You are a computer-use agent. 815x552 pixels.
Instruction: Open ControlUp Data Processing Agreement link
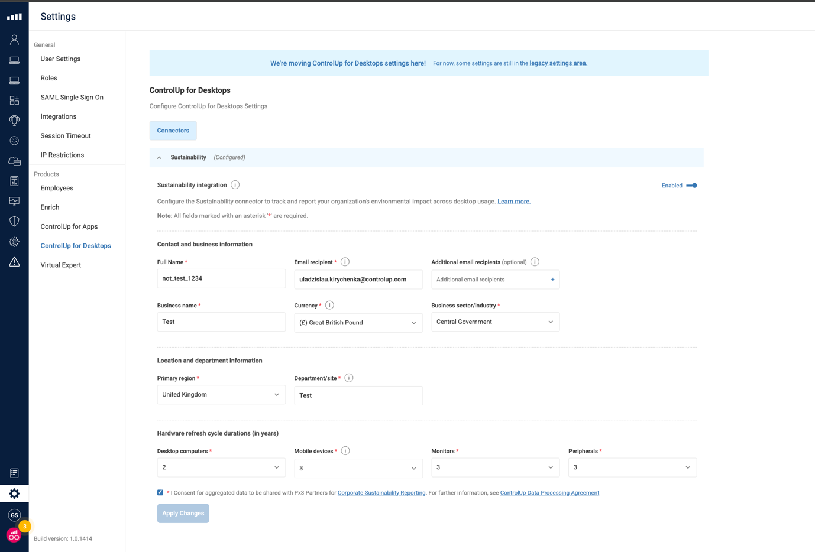click(x=549, y=493)
